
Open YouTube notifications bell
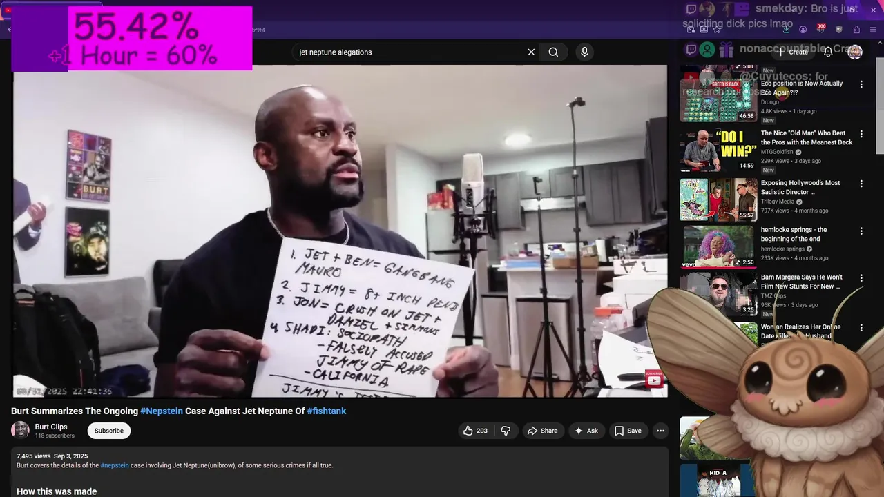828,52
